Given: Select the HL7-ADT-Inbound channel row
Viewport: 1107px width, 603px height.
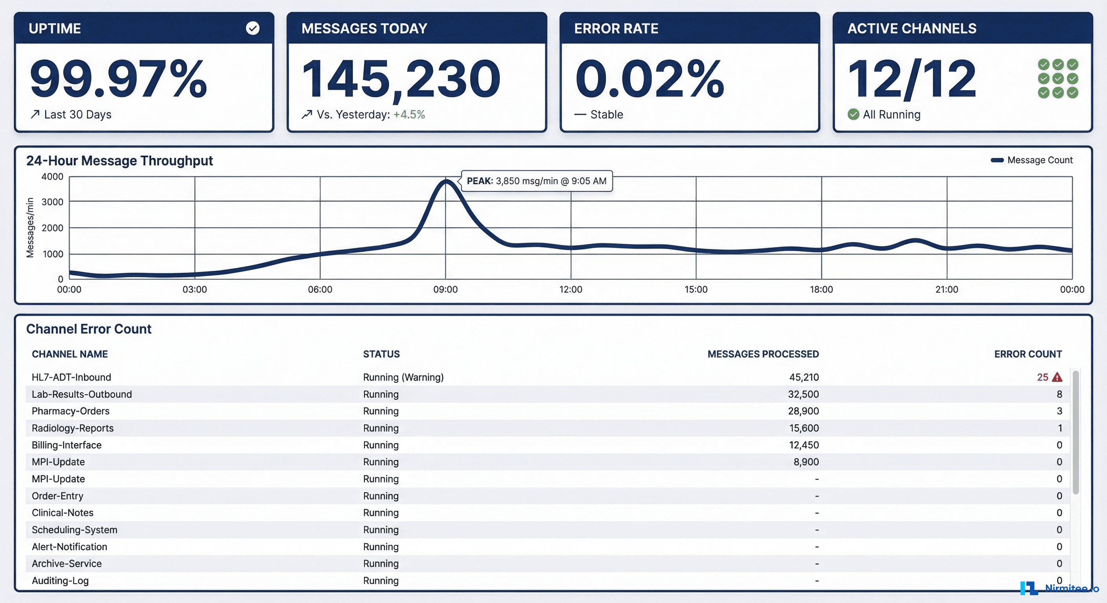Looking at the screenshot, I should (x=71, y=377).
